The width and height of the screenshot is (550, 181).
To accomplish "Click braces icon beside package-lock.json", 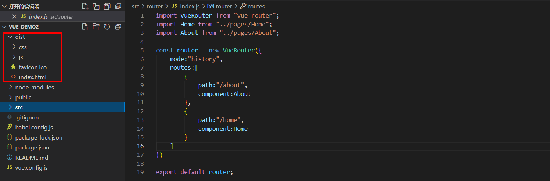I will 10,137.
